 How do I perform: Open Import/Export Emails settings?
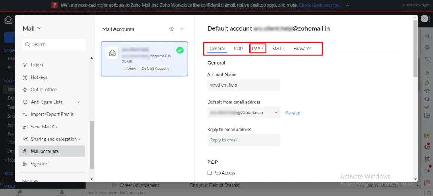pos(52,114)
